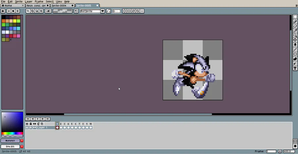Click the foreground color #a0a0c0 button

tap(10, 141)
